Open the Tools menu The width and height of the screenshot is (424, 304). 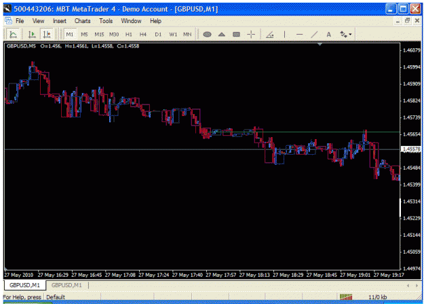(106, 21)
